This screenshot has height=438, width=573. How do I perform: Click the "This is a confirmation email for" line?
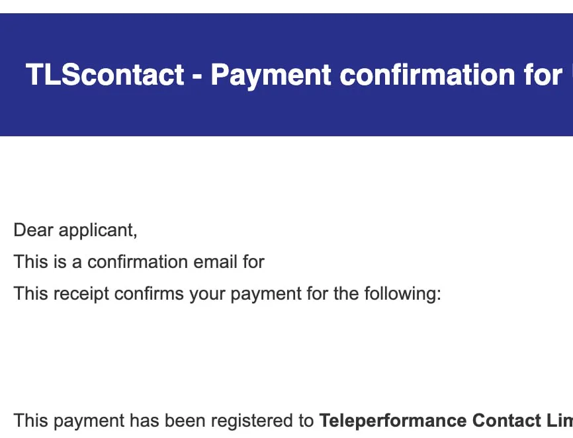pos(139,262)
